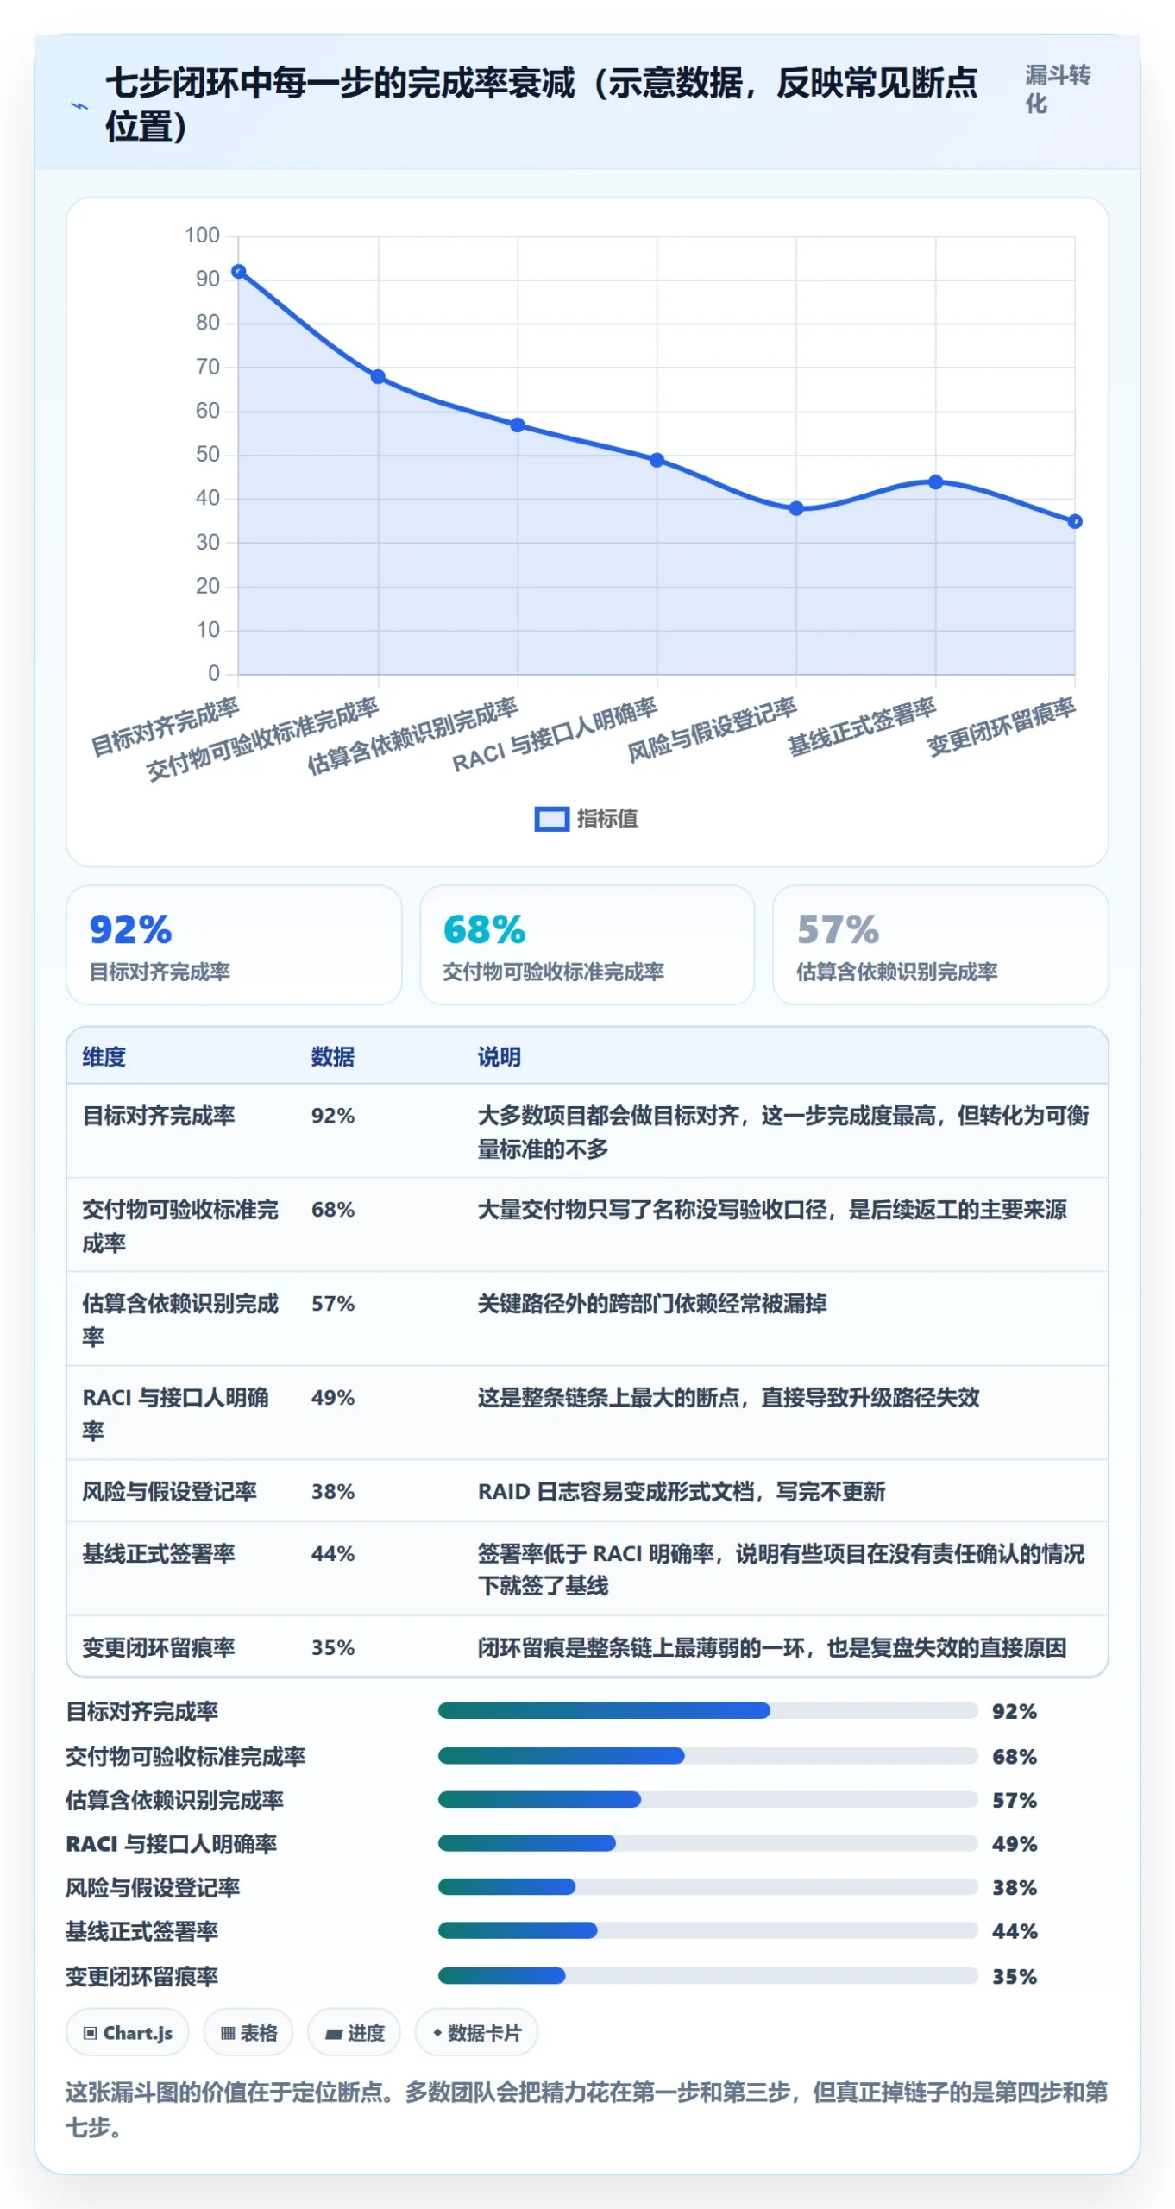This screenshot has height=2209, width=1175.
Task: Click the RACI 与接口人明确率 progress bar
Action: tap(707, 1843)
